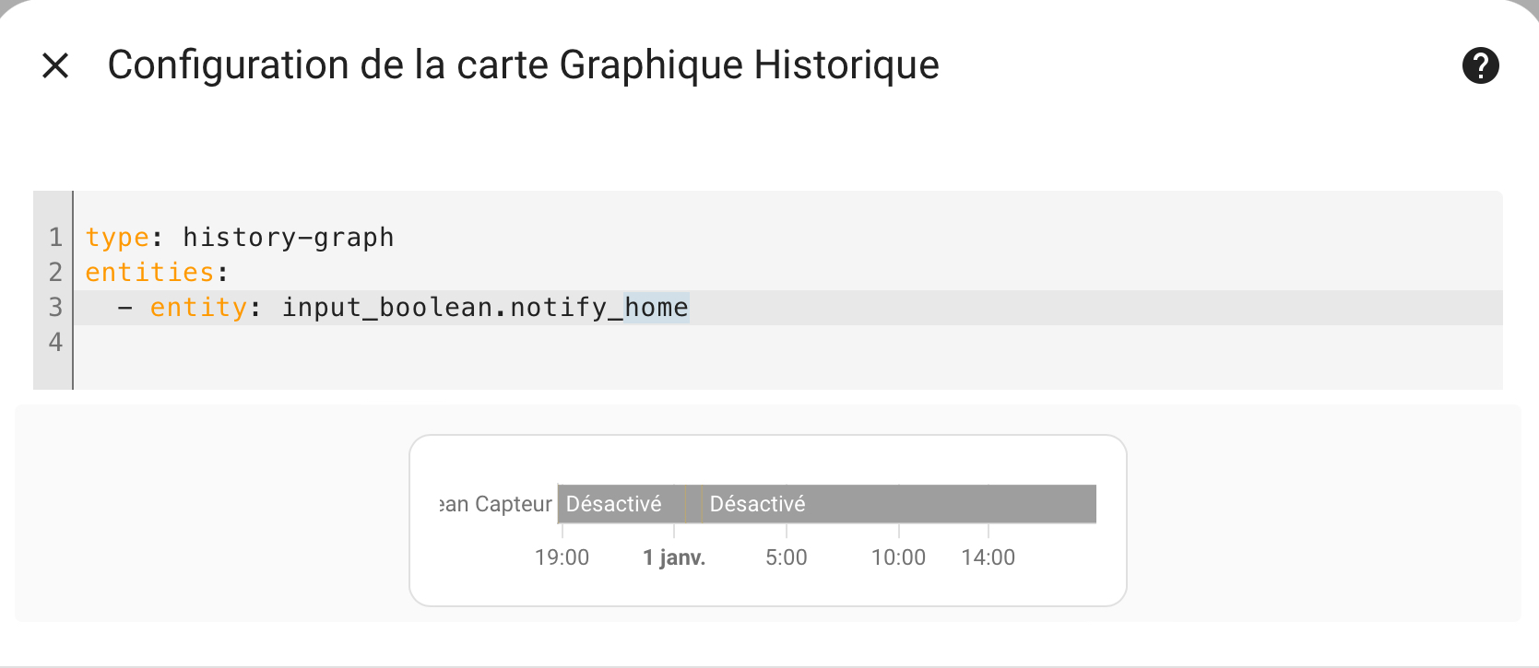This screenshot has height=668, width=1539.
Task: Click line number 2 in editor gutter
Action: 55,273
